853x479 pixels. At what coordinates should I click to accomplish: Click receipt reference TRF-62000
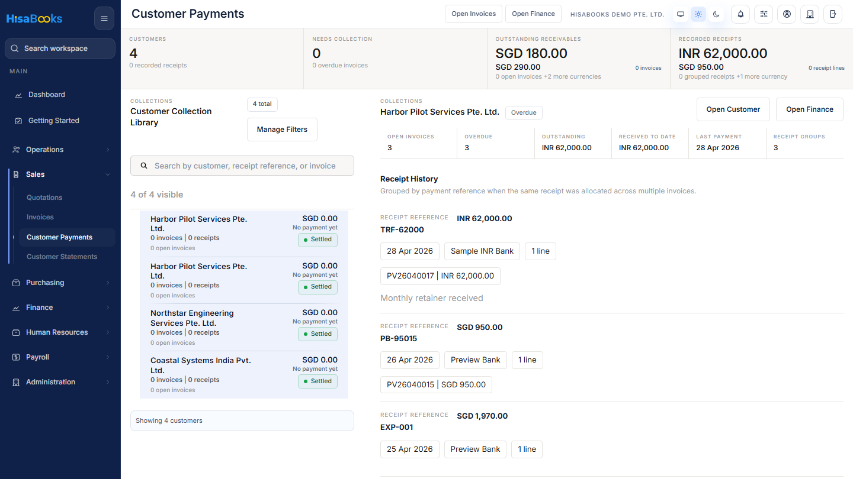tap(402, 230)
